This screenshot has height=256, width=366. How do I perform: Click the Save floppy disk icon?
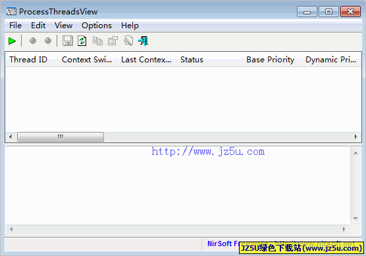[67, 41]
